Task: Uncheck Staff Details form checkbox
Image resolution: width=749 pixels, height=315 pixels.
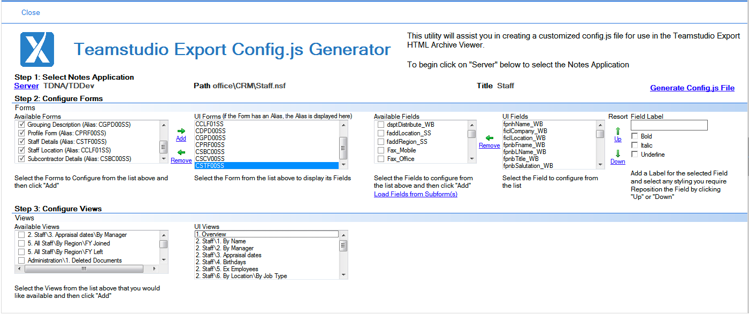Action: click(21, 142)
